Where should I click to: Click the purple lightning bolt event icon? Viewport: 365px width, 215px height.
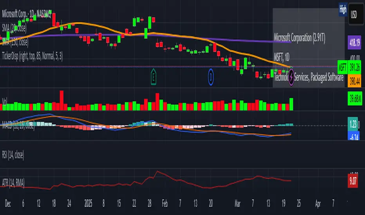pos(291,77)
